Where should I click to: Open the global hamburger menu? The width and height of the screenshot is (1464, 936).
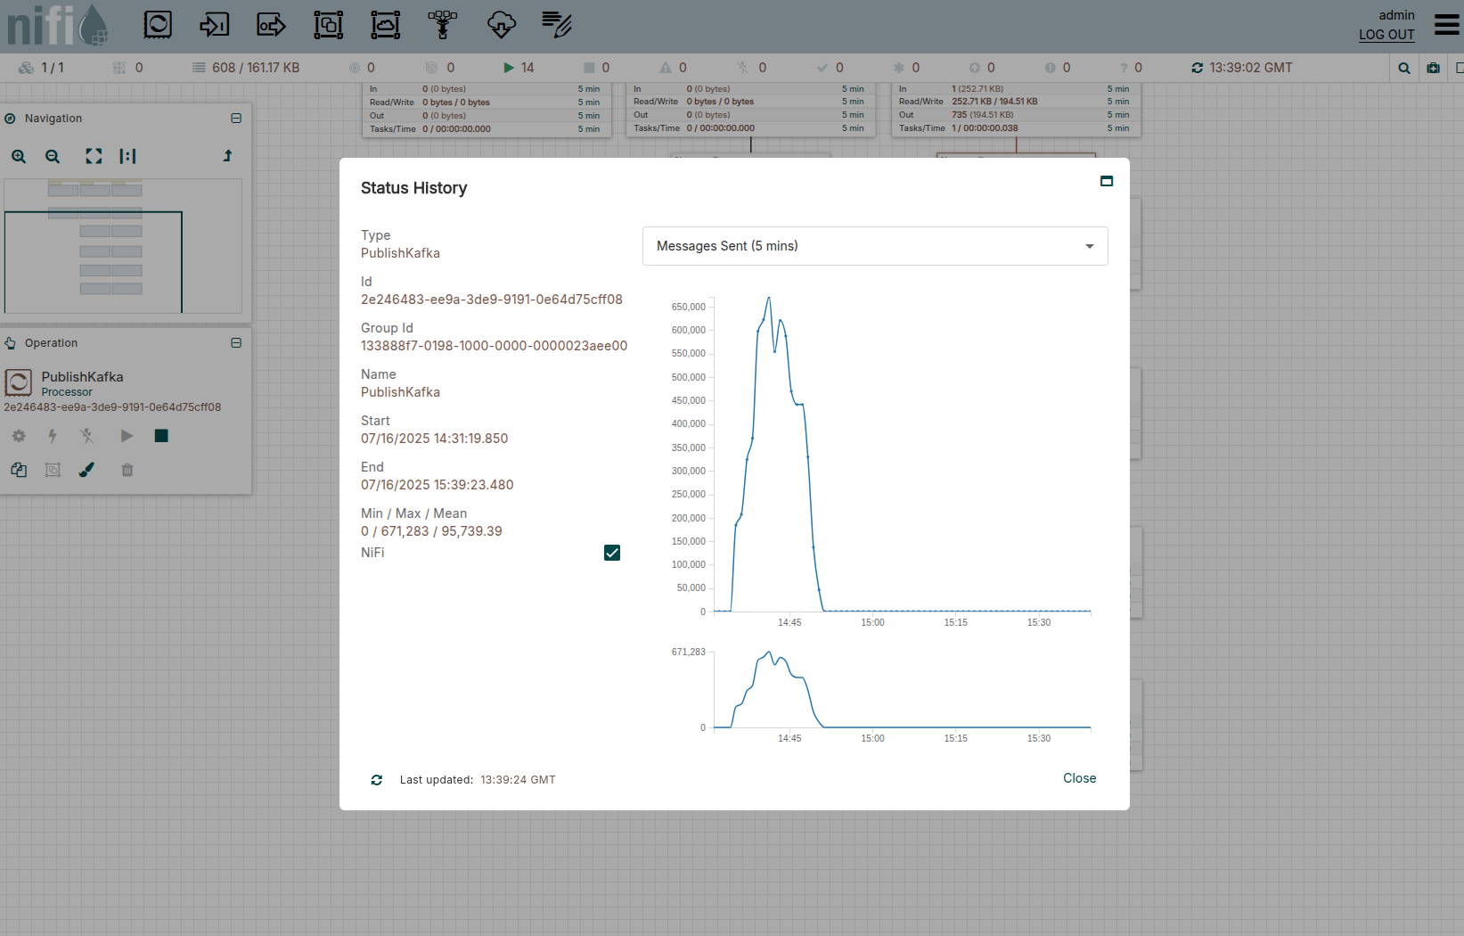pos(1446,25)
